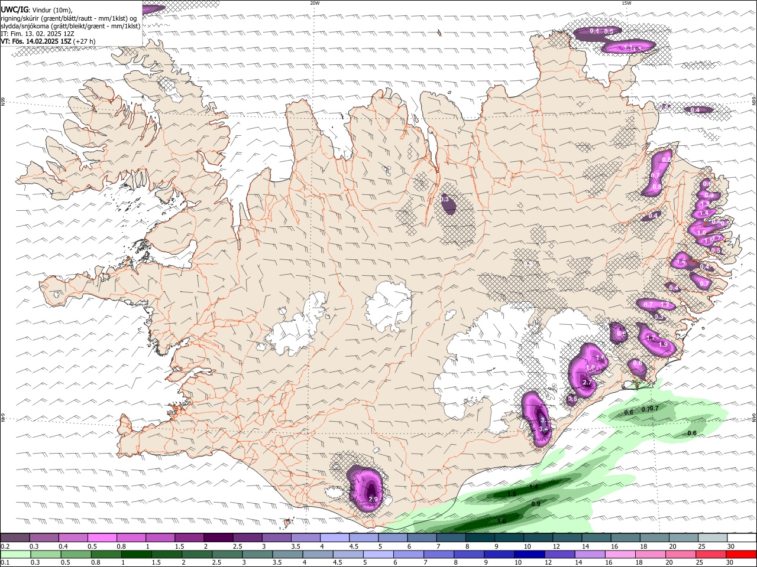Click the '0.70.7' rain values off southeast coast

click(650, 409)
